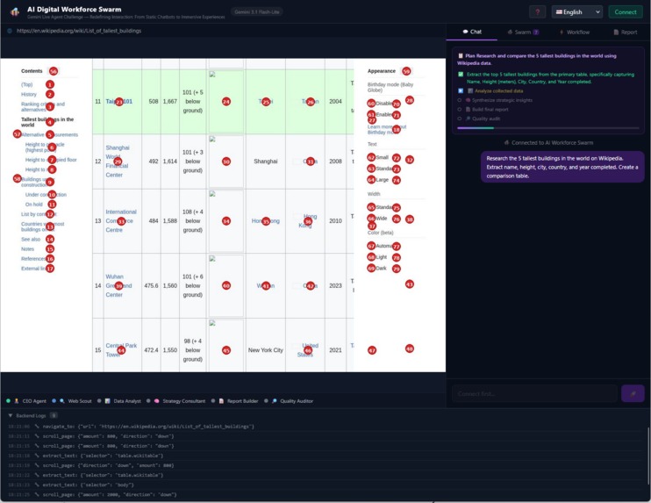
Task: Open the Shanghai World Financial Center link
Action: click(117, 162)
